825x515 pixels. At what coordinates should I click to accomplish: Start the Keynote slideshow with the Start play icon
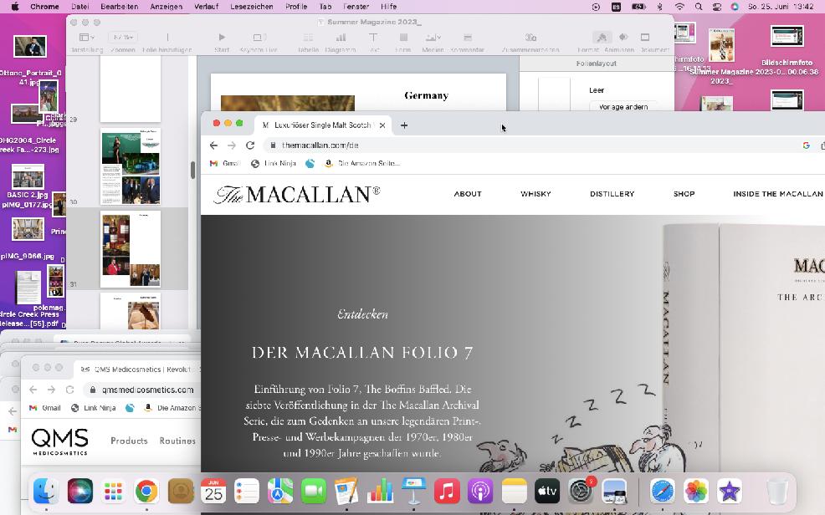222,38
